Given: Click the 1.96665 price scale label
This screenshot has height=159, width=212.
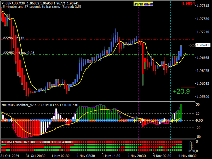Looking at the screenshot, I should point(203,58).
